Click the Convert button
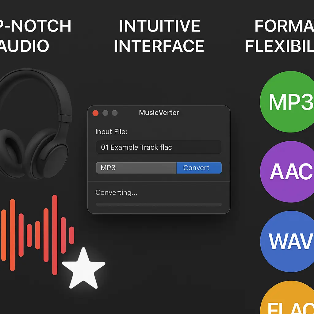This screenshot has width=314, height=314. 199,168
